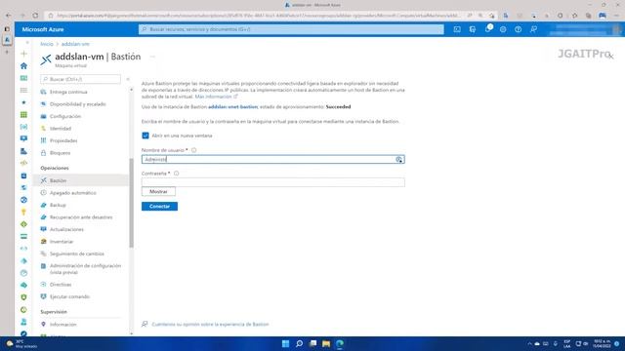
Task: Open All resources grid icon in left rail
Action: [23, 115]
